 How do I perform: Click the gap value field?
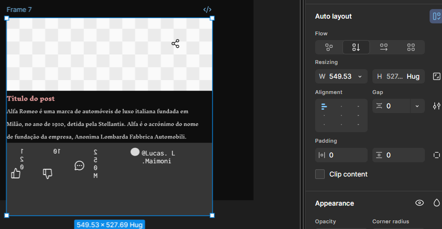pos(391,106)
